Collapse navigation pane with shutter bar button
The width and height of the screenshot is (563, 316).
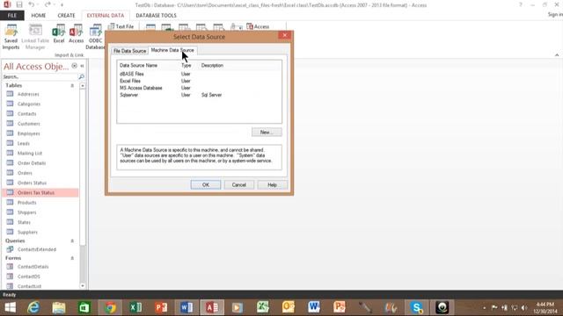click(x=82, y=66)
